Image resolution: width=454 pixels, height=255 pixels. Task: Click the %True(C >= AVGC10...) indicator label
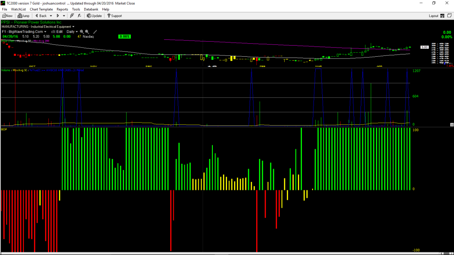pyautogui.click(x=57, y=70)
